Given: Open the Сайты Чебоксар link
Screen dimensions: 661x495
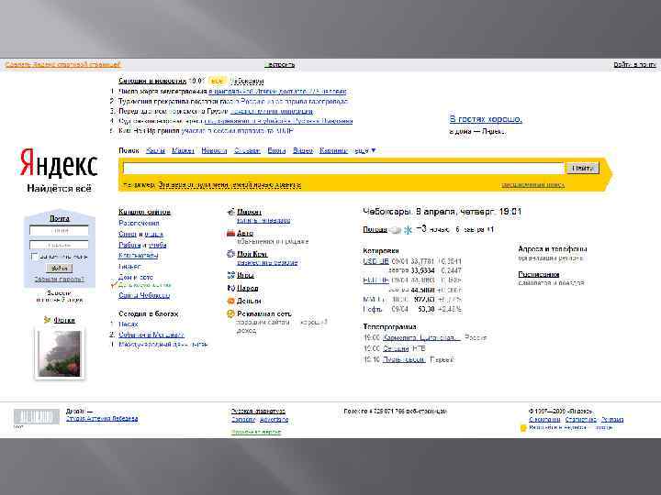Looking at the screenshot, I should tap(144, 295).
